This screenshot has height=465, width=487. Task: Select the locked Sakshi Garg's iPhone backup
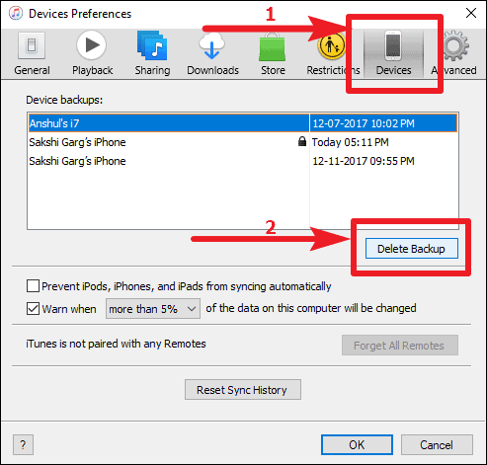(243, 142)
